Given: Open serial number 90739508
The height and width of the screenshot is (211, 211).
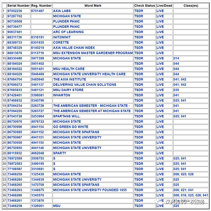Looking at the screenshot, I should coord(15,21).
